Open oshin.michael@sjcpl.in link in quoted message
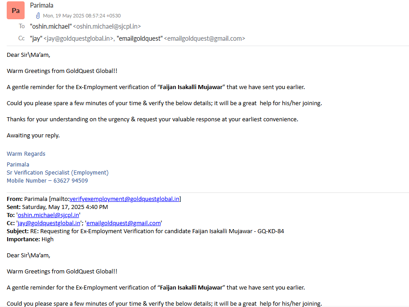This screenshot has width=409, height=307. click(x=48, y=215)
